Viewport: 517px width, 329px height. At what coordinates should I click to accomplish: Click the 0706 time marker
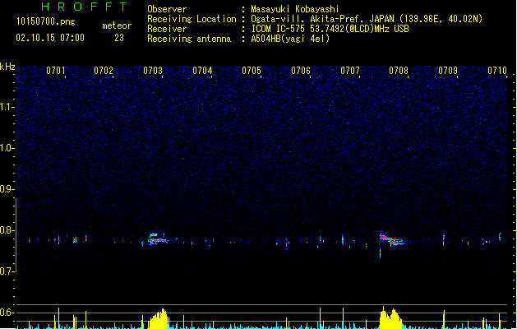(301, 71)
